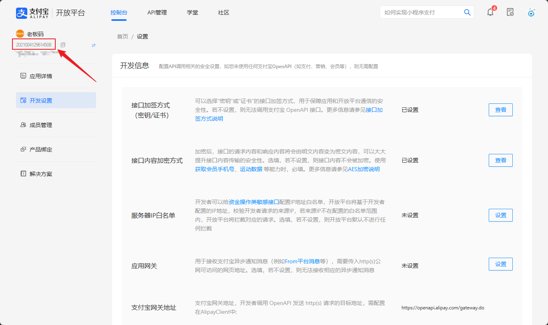The image size is (548, 325).
Task: Go to 产品绑定 in the sidebar
Action: tap(40, 149)
